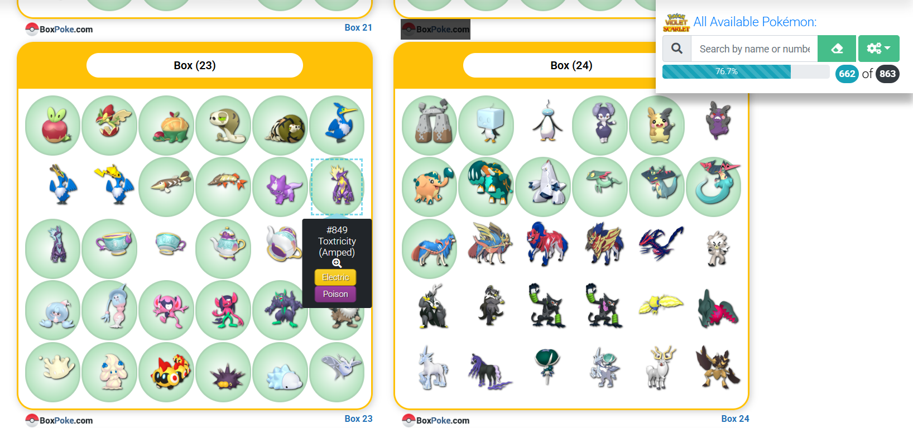Screen dimensions: 913x428
Task: Toggle the Applin red apple Pokémon
Action: coord(53,125)
